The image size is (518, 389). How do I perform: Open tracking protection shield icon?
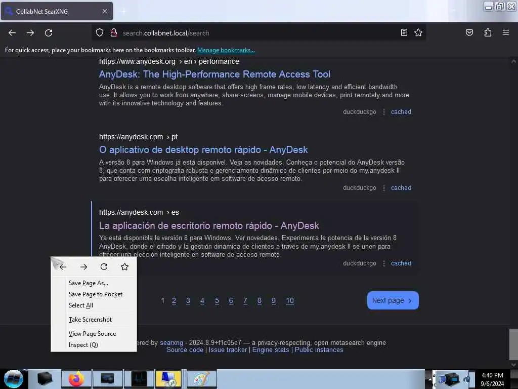tap(100, 33)
